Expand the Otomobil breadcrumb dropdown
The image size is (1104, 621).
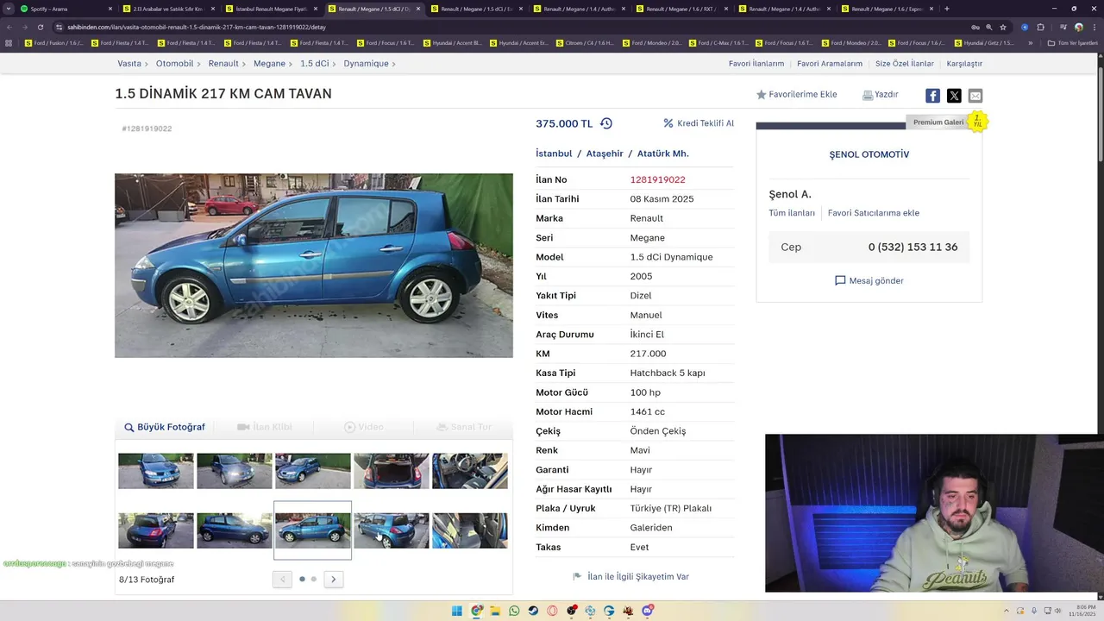[x=199, y=64]
